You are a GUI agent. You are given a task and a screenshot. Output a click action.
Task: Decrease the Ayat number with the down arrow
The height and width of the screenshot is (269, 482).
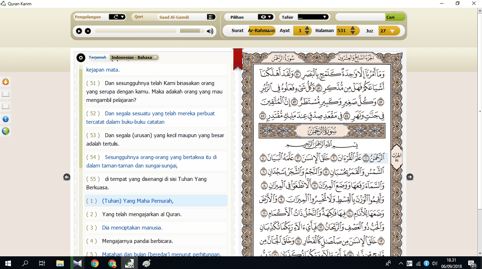307,33
